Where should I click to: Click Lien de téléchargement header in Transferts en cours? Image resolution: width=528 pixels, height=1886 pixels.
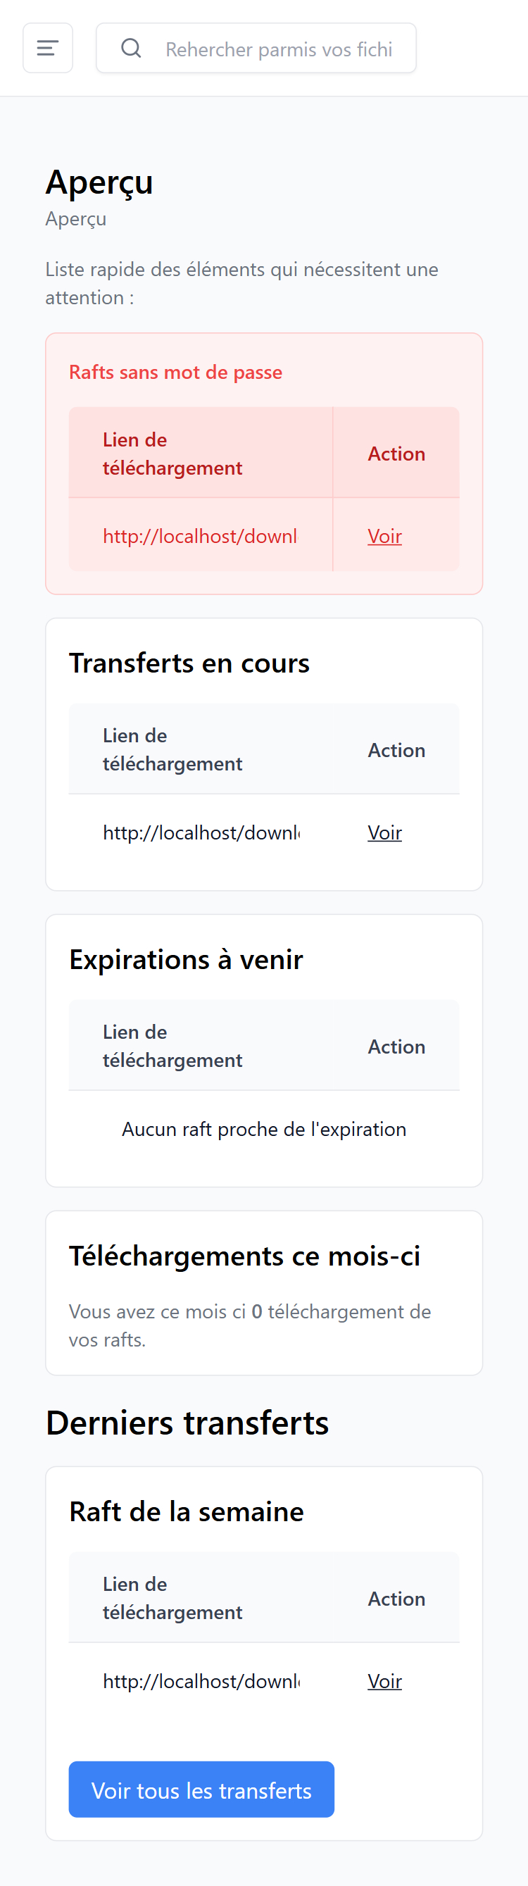click(172, 749)
